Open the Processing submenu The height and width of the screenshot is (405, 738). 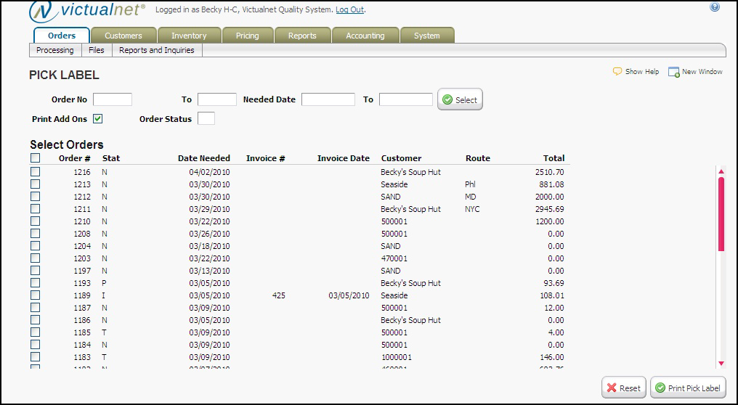pyautogui.click(x=55, y=50)
